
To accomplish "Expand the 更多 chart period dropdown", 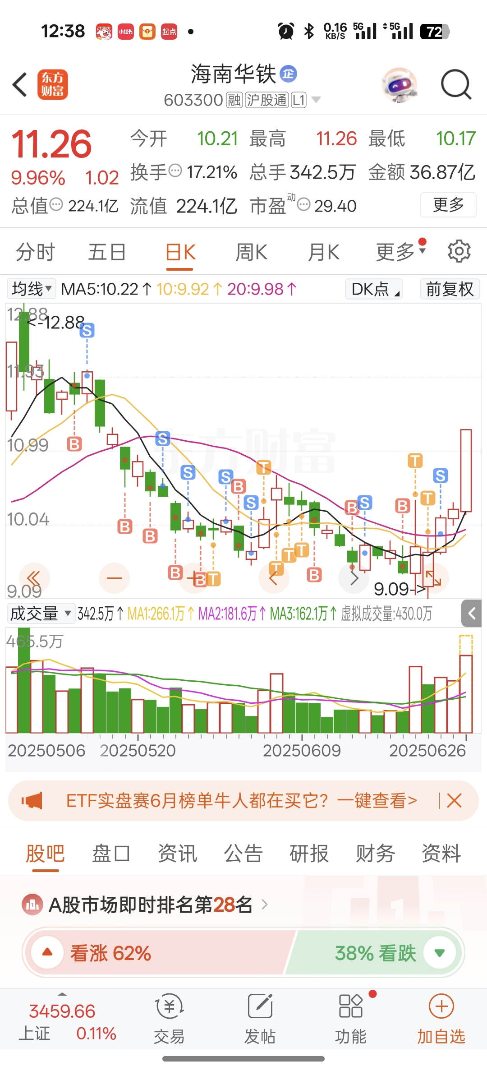I will (400, 252).
